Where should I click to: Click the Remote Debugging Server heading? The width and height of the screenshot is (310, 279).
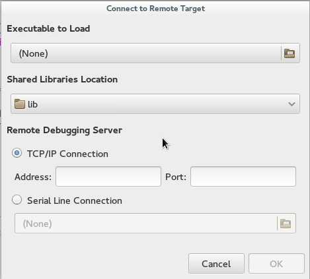click(x=64, y=131)
